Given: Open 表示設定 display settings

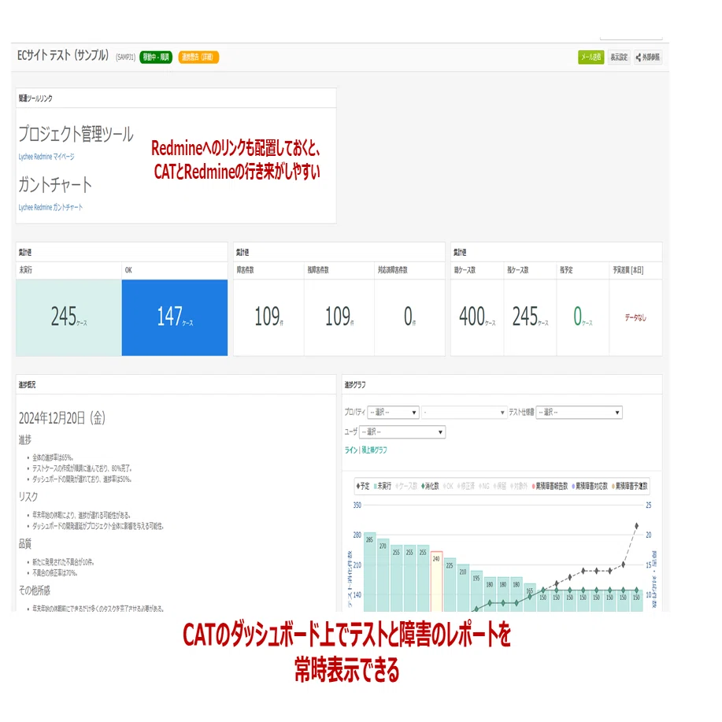Looking at the screenshot, I should pyautogui.click(x=619, y=57).
